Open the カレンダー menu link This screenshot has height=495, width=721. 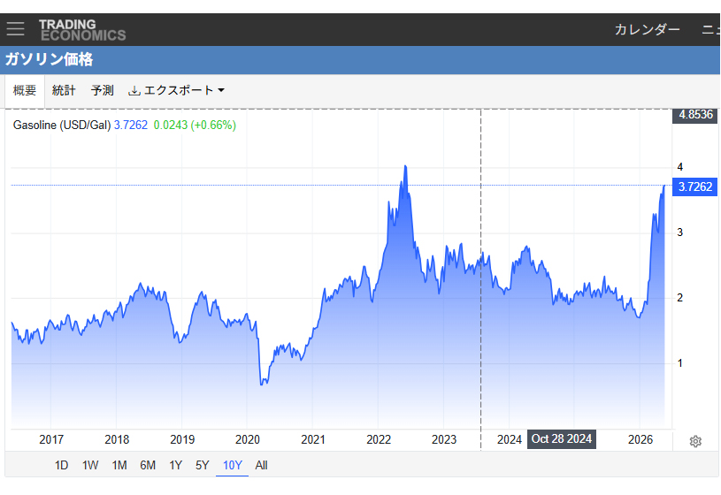647,30
